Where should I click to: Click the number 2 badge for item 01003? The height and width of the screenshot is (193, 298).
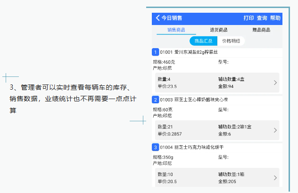155,100
